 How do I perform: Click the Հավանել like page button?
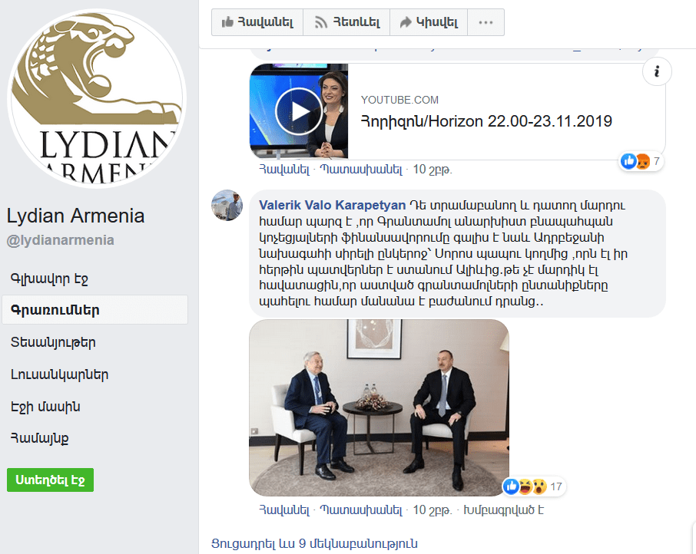[257, 22]
